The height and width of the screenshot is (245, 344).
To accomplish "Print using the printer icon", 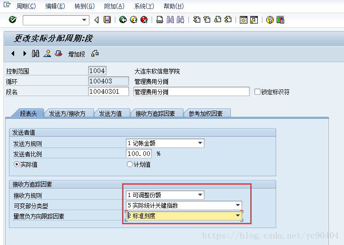I will pyautogui.click(x=160, y=20).
